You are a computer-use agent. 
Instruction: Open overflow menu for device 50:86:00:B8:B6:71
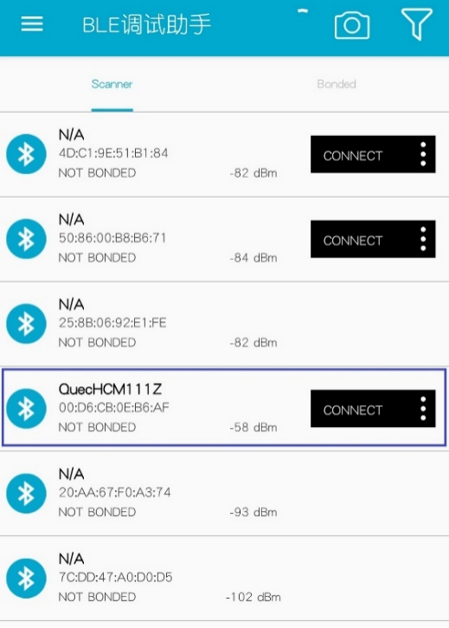click(x=423, y=239)
